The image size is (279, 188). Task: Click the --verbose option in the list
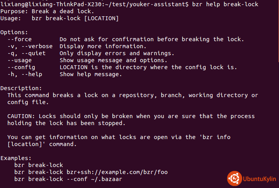coord(37,46)
